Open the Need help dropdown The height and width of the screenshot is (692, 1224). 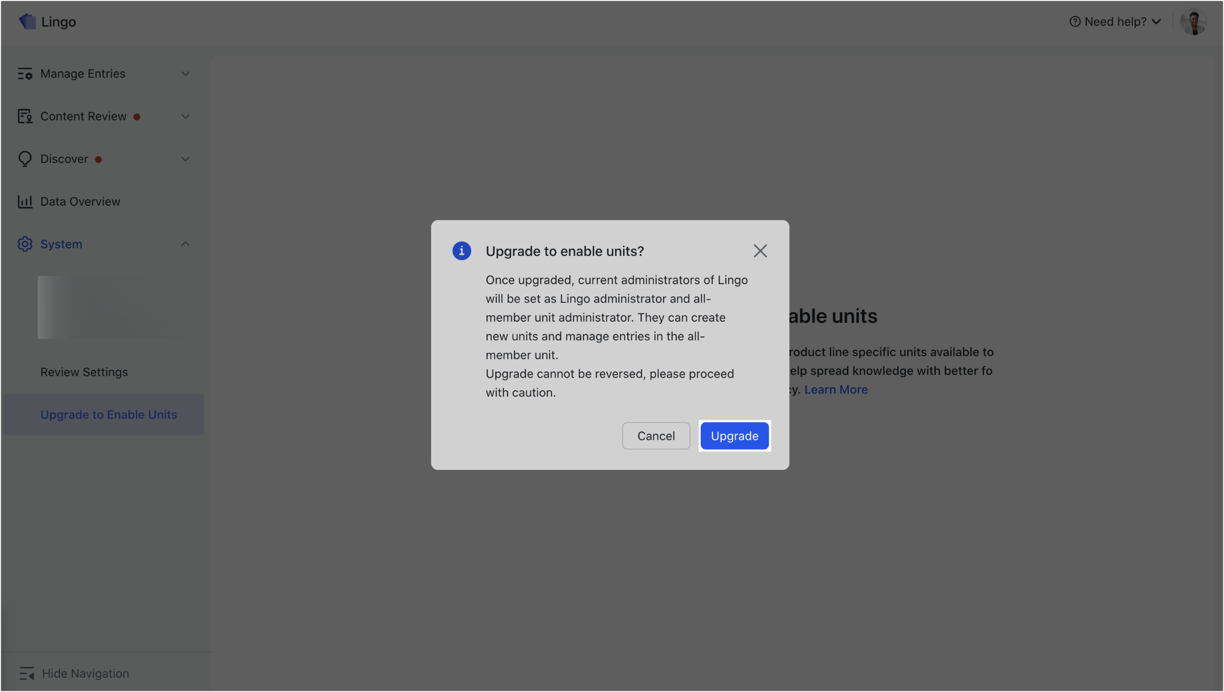[x=1115, y=22]
